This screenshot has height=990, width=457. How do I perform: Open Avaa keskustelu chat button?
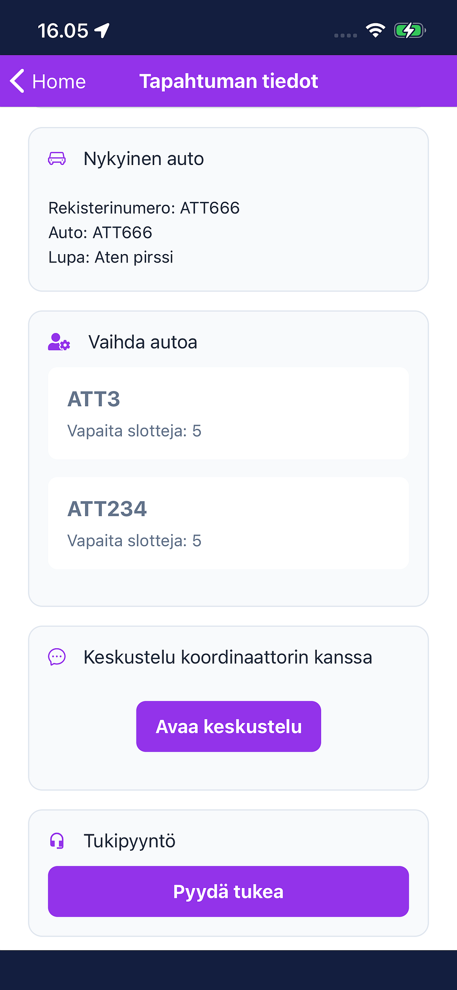229,726
